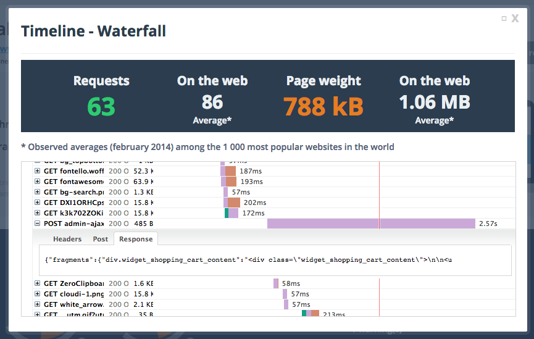
Task: Click the orange 788 kB page weight
Action: pyautogui.click(x=323, y=107)
